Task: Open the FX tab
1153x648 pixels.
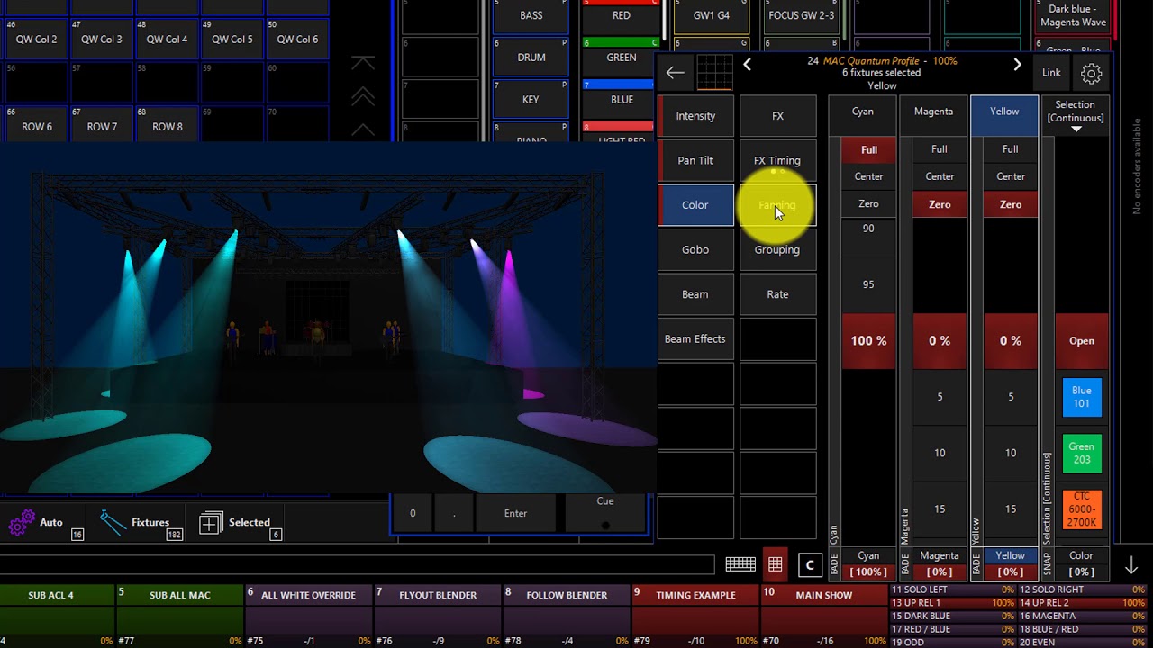Action: [777, 116]
